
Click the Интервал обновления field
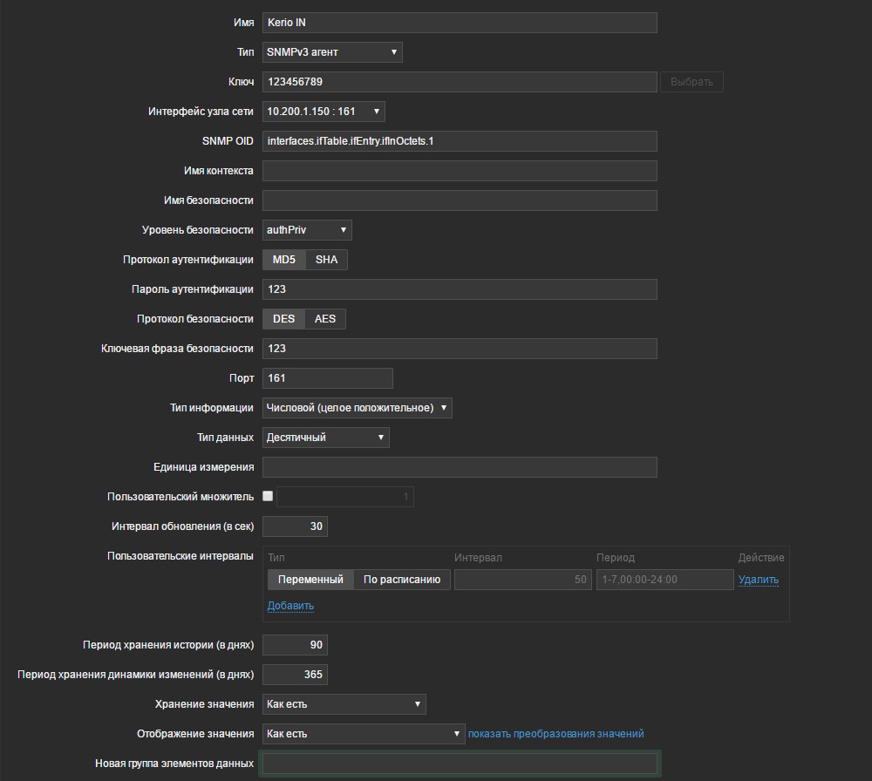pyautogui.click(x=295, y=526)
